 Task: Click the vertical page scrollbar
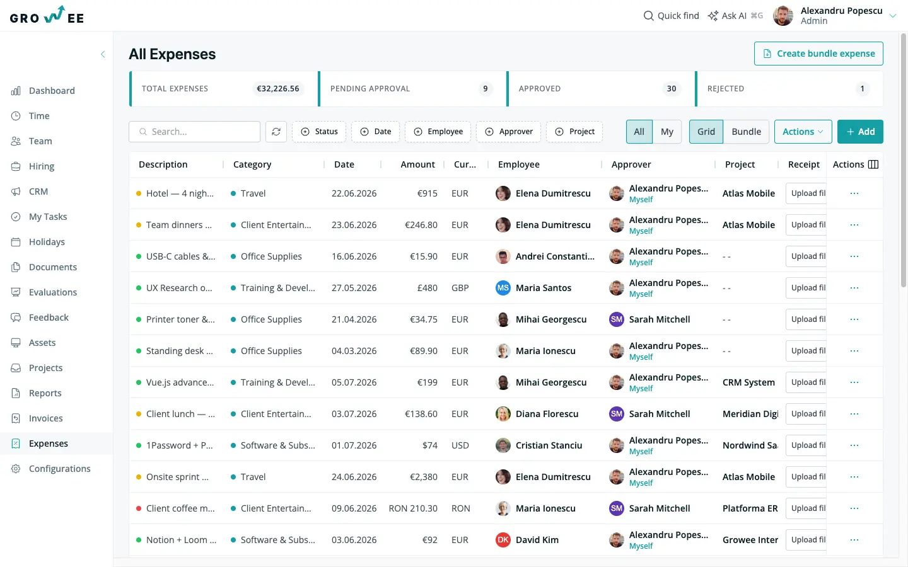(x=904, y=161)
